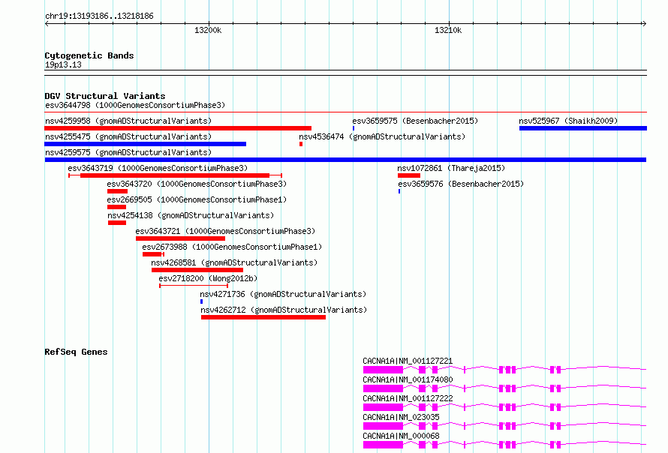Click nsv525967 Shaikh2009 label text
Image resolution: width=668 pixels, height=453 pixels.
click(568, 121)
